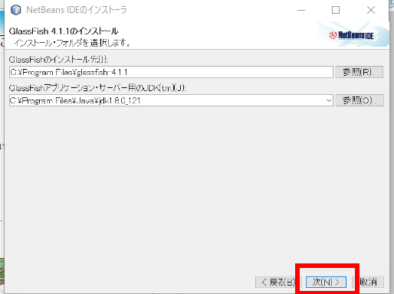Click the インストール・フォルダを選択します subtitle text
This screenshot has width=394, height=294.
(x=72, y=43)
